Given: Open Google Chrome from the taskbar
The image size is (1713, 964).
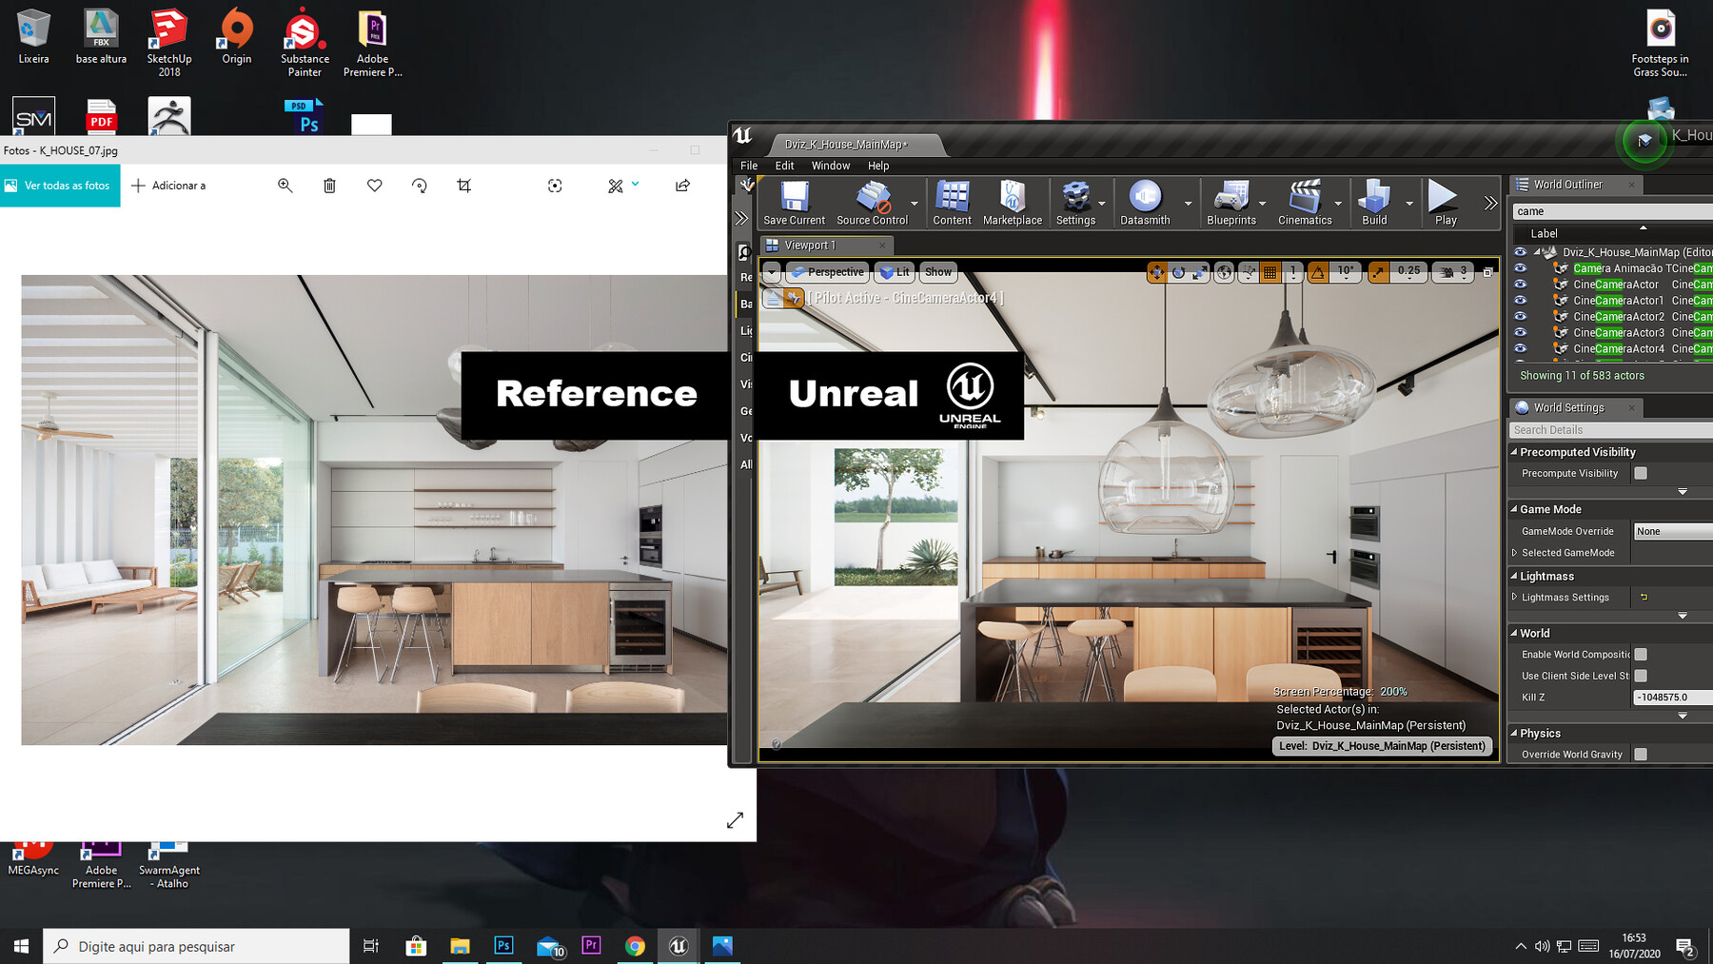Looking at the screenshot, I should 635,945.
